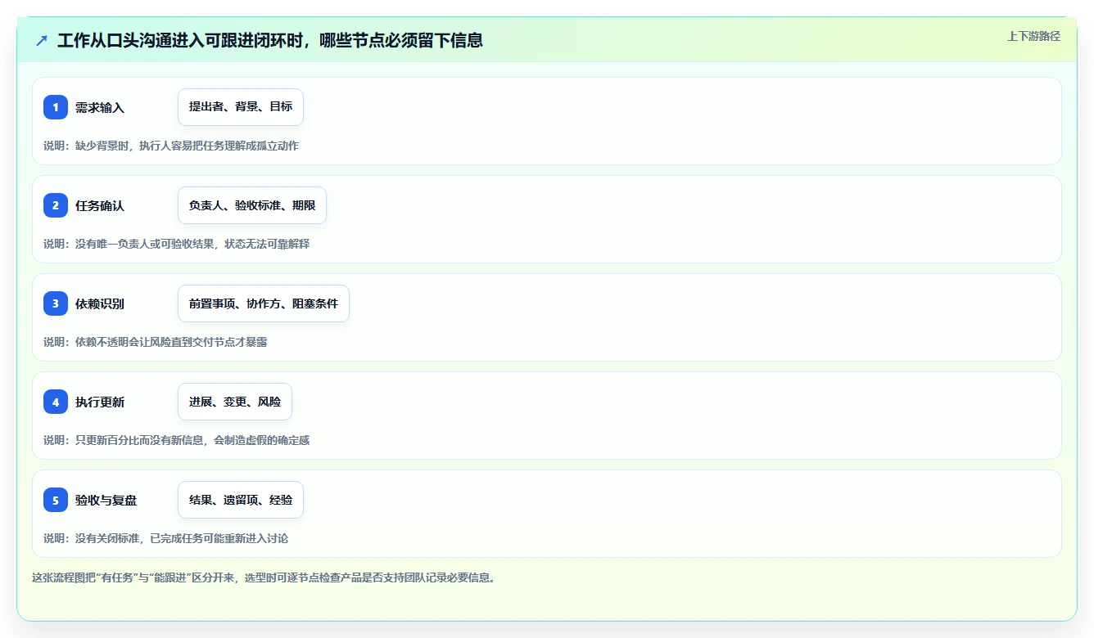This screenshot has height=638, width=1094.
Task: Click step number badge 1
Action: tap(56, 107)
